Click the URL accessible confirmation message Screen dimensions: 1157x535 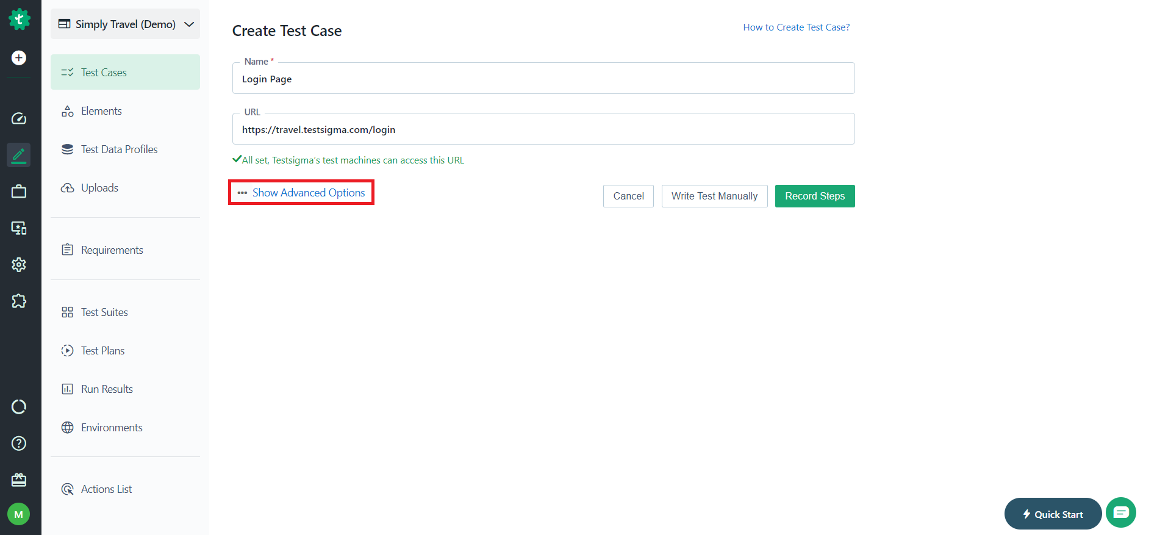tap(348, 160)
